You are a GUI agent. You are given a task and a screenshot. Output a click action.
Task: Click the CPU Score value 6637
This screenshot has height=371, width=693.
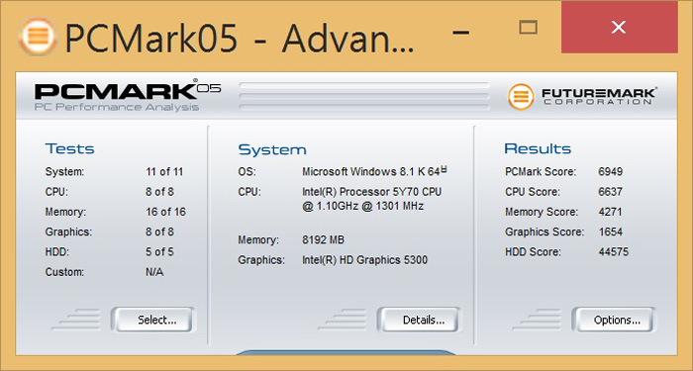pos(611,192)
